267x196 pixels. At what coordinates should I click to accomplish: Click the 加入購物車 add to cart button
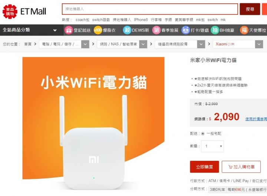point(241,167)
